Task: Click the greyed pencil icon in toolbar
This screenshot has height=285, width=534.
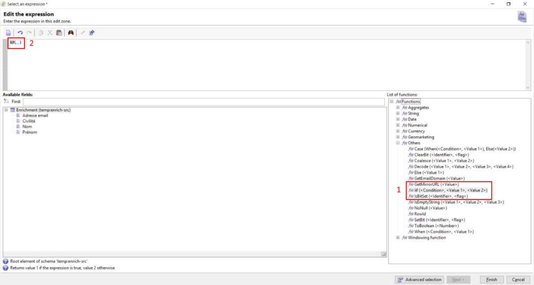Action: [83, 33]
